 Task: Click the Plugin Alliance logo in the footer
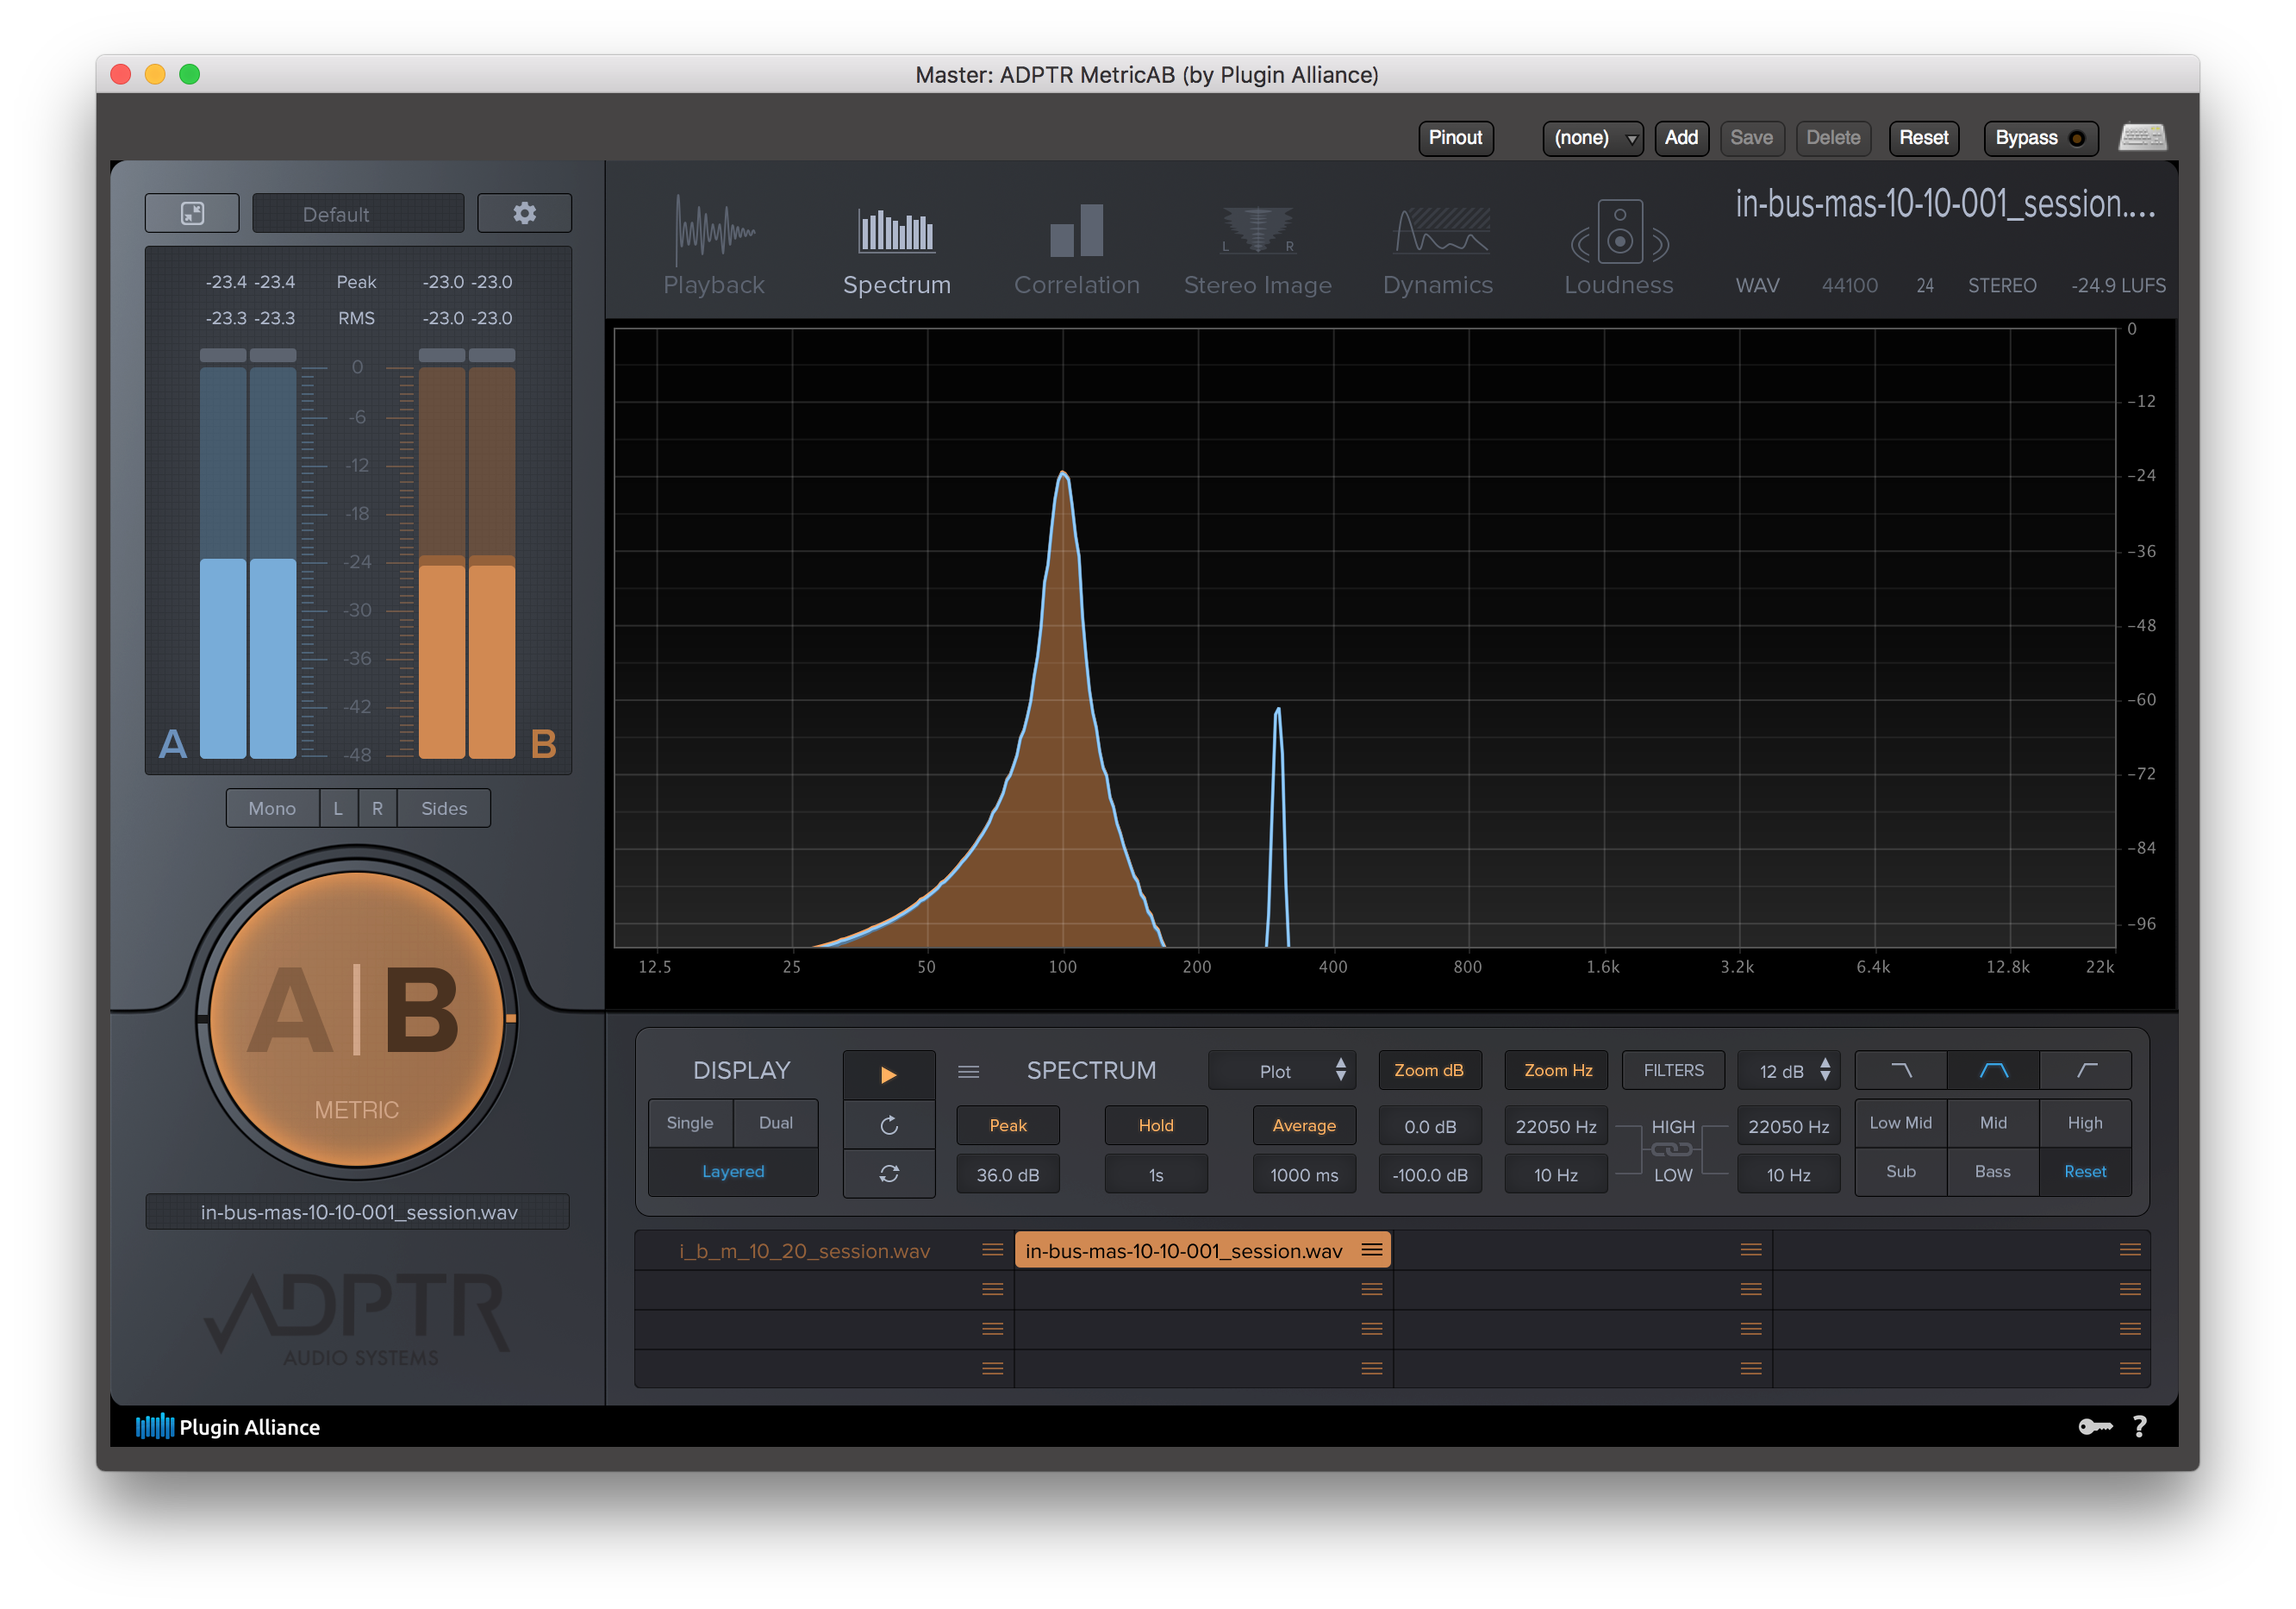[228, 1427]
